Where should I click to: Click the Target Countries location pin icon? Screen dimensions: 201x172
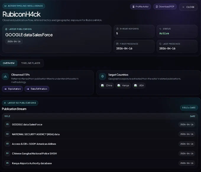(103, 76)
